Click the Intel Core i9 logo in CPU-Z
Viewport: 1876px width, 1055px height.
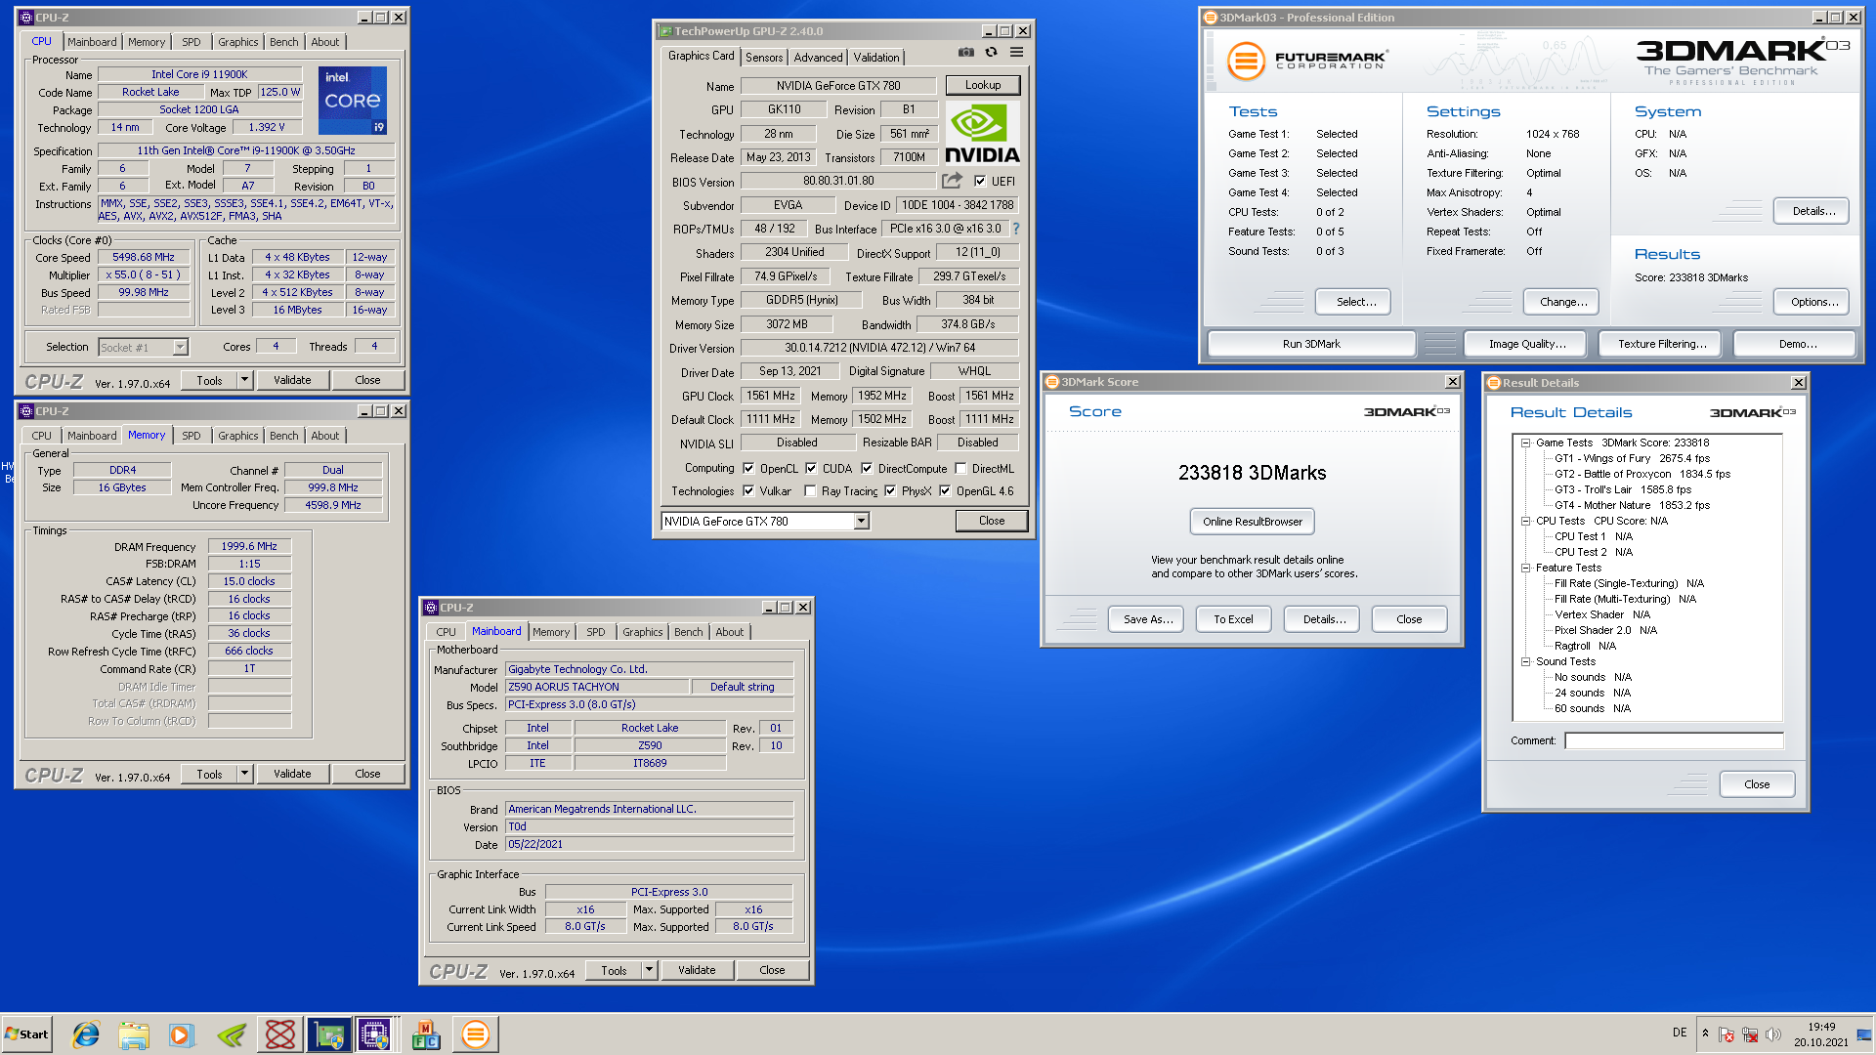coord(353,101)
